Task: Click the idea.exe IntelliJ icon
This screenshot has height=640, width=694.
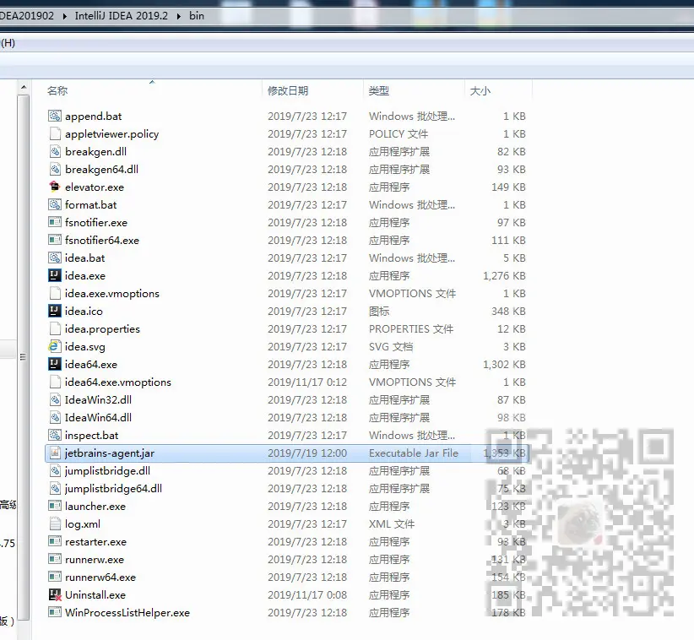Action: pos(54,275)
